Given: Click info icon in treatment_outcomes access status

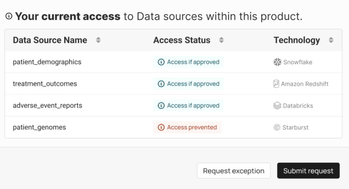Looking at the screenshot, I should coord(161,84).
